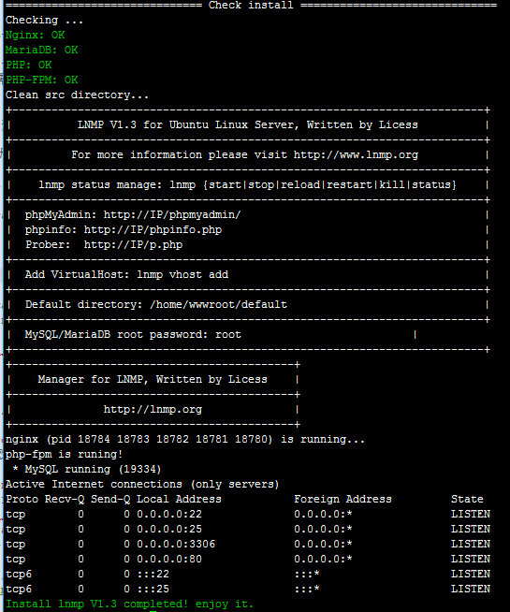The width and height of the screenshot is (510, 612).
Task: Click the http://www.lnmp.org URL
Action: pyautogui.click(x=356, y=155)
